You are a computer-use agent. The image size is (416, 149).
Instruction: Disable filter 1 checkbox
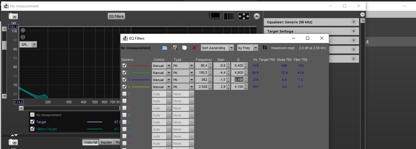(124, 65)
